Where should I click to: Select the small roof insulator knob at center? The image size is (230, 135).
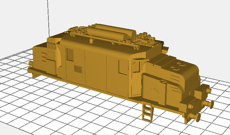coord(91,40)
